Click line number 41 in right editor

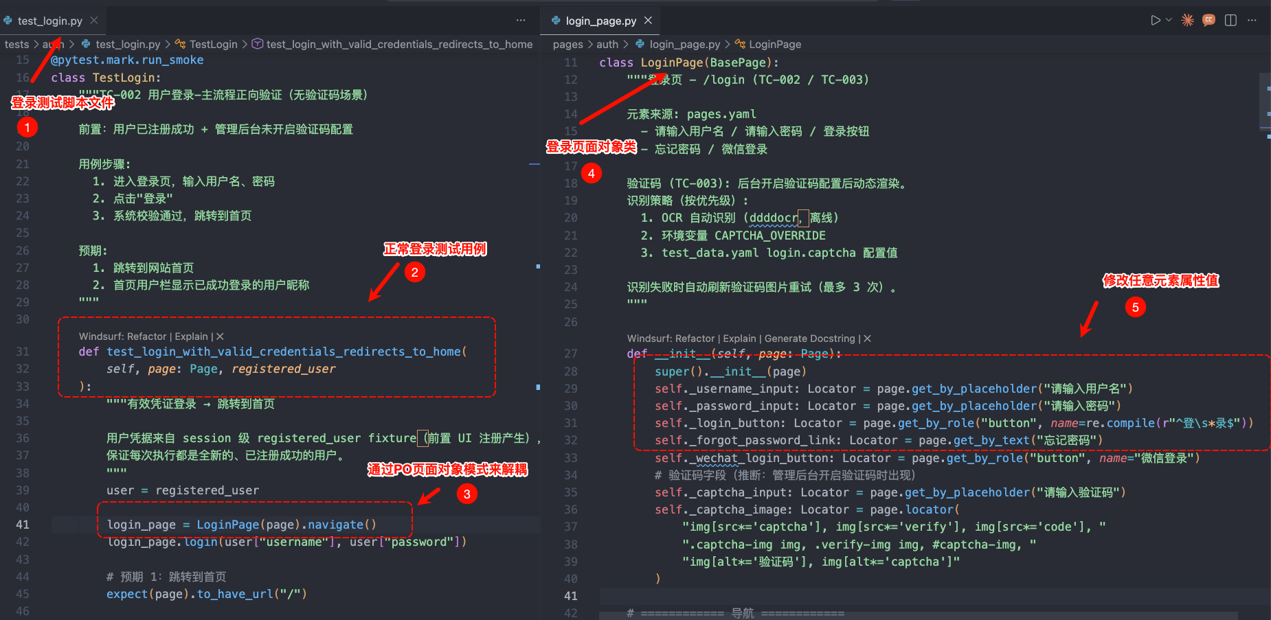click(571, 596)
